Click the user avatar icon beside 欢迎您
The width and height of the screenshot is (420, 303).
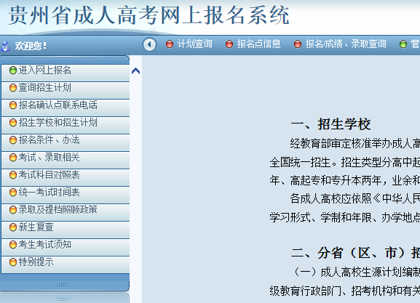click(5, 46)
